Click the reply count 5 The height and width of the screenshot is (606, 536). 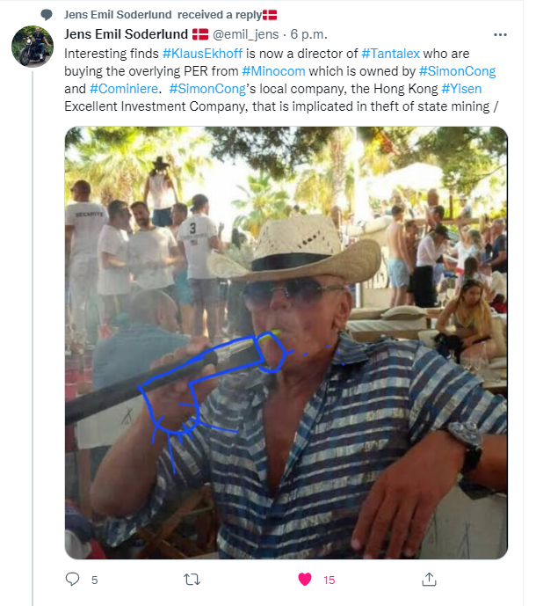pyautogui.click(x=94, y=580)
